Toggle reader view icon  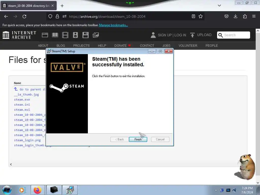pyautogui.click(x=193, y=16)
